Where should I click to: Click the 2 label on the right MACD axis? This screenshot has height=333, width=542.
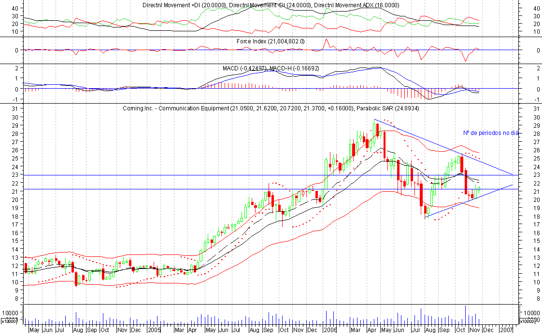click(x=538, y=68)
